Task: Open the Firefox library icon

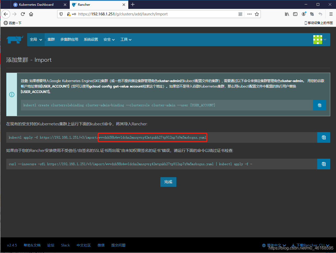Action: point(287,14)
